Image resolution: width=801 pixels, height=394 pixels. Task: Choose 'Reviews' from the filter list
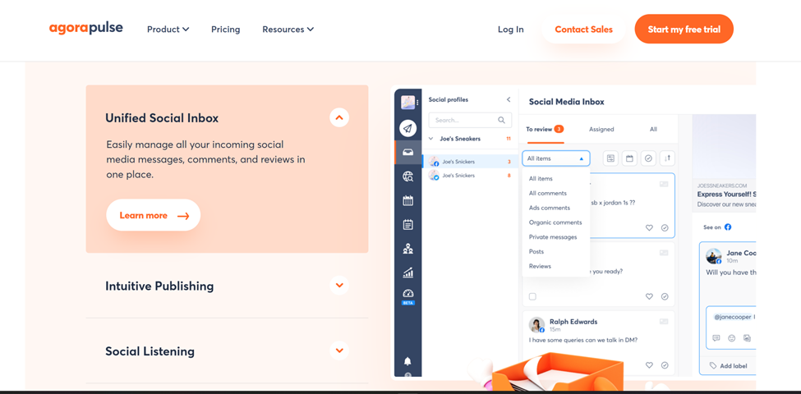[x=540, y=266]
